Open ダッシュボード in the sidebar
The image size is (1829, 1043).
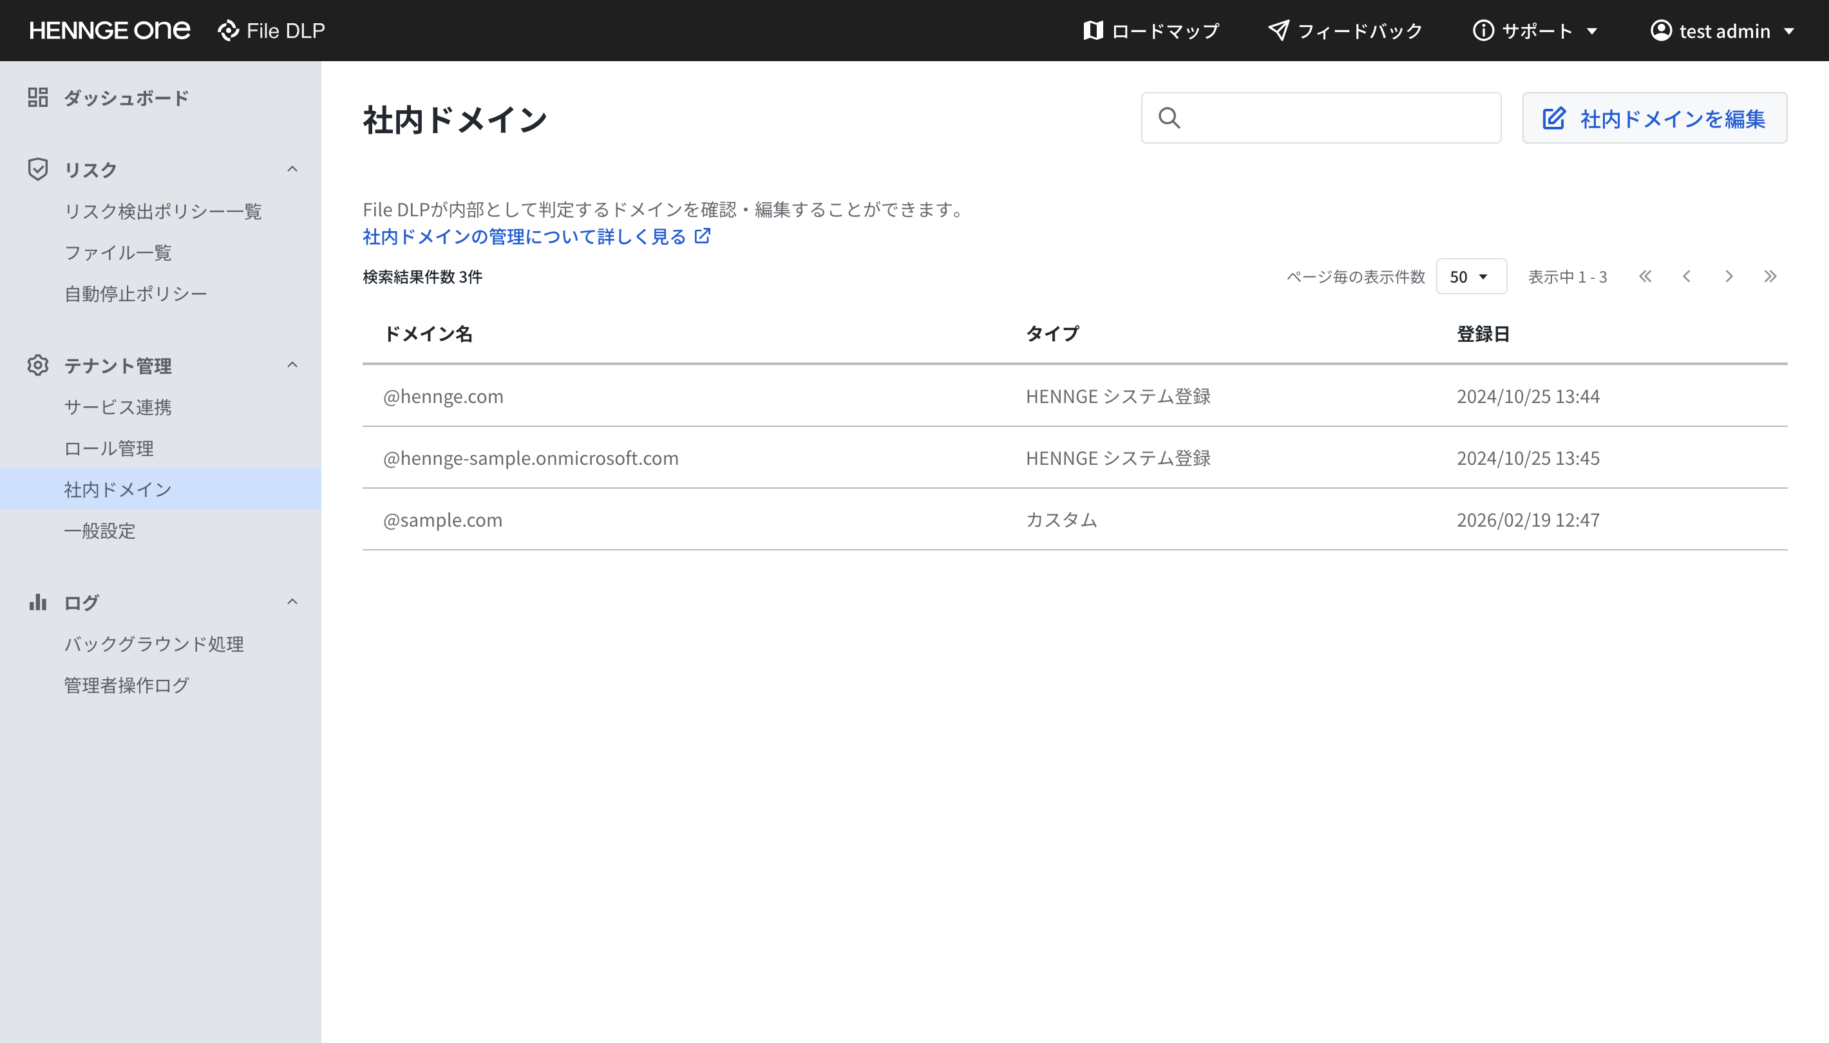pyautogui.click(x=126, y=97)
